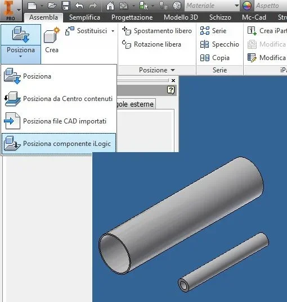Click the Serie pattern command

tap(213, 31)
